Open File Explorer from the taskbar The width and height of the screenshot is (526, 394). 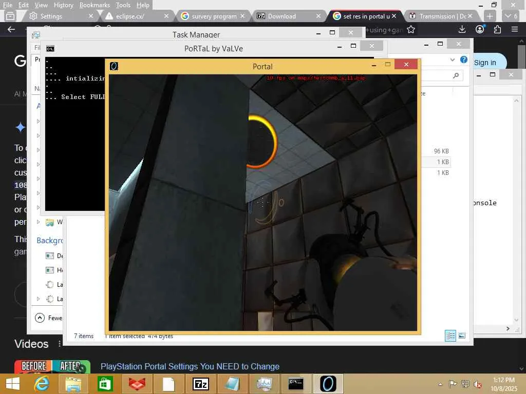coord(73,384)
